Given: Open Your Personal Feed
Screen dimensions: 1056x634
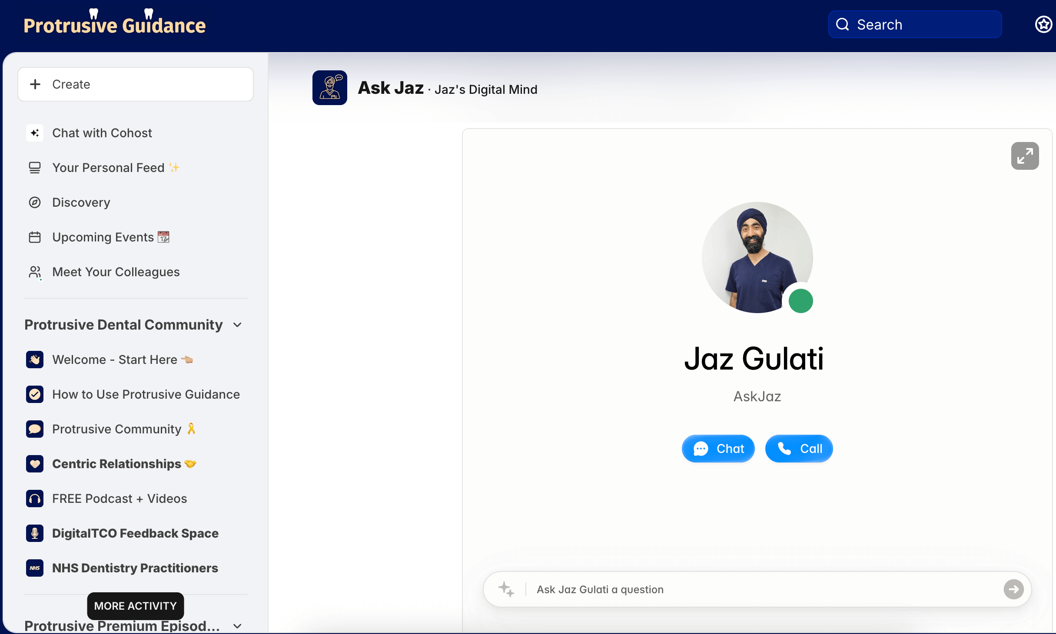Looking at the screenshot, I should (x=108, y=168).
